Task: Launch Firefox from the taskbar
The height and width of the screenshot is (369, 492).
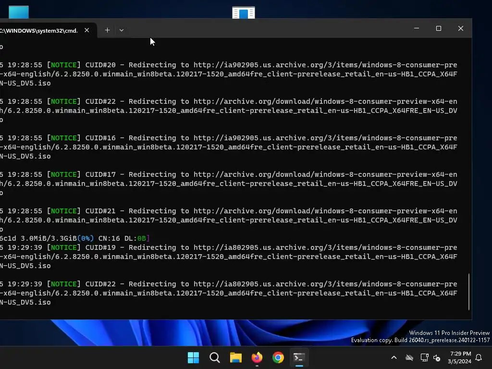Action: tap(257, 357)
